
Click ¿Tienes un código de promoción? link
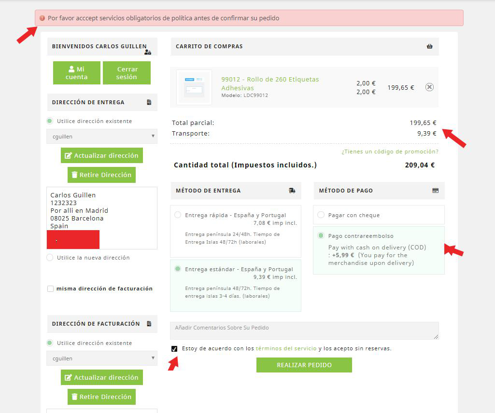pos(390,152)
